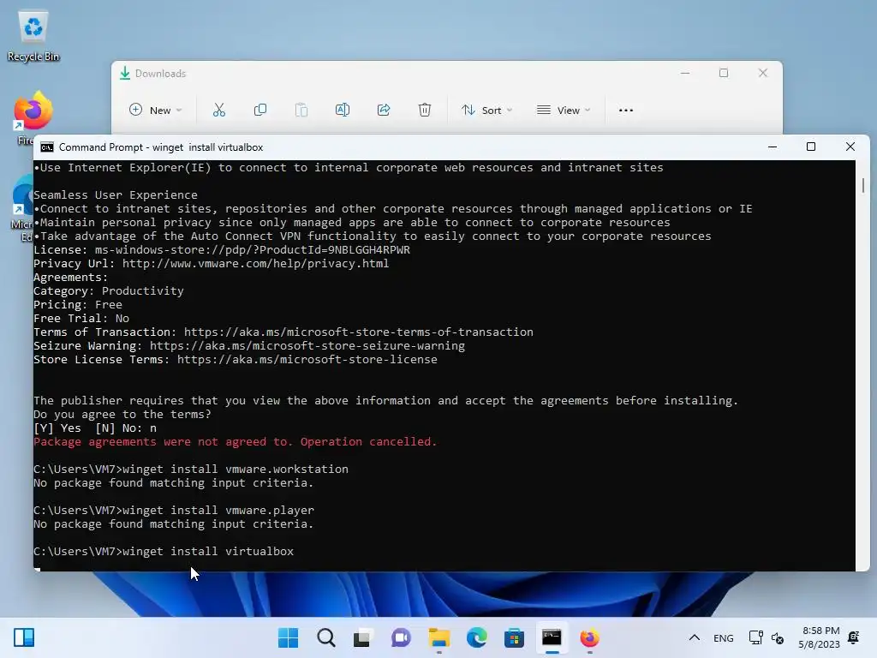Click the winget install virtualbox command line
The height and width of the screenshot is (658, 877).
[x=164, y=551]
